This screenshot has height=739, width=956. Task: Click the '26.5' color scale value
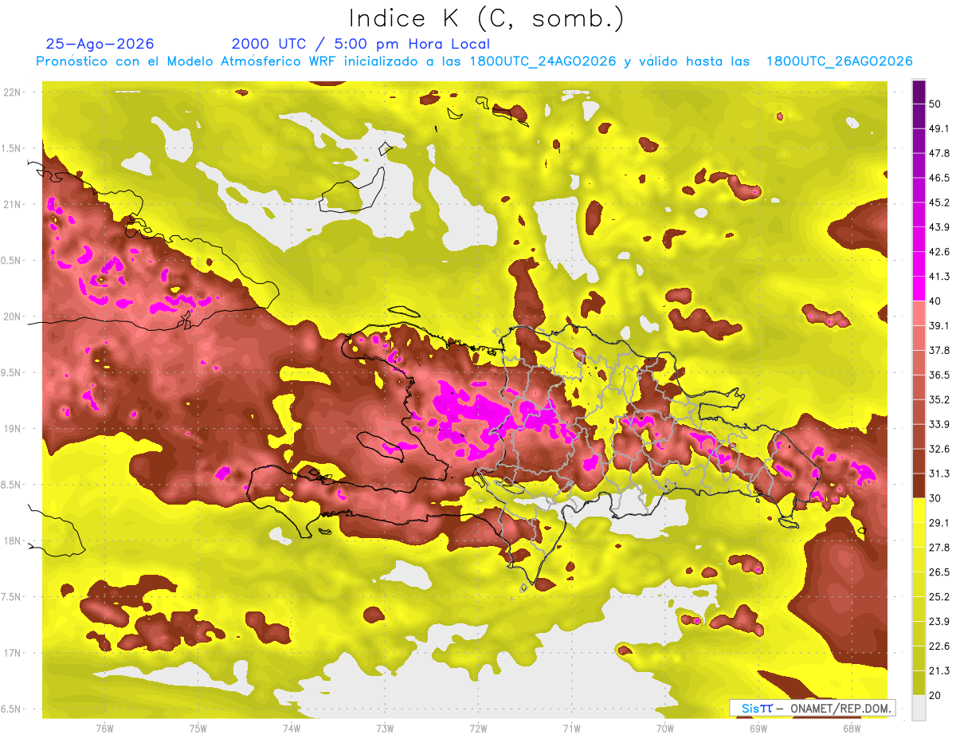[x=939, y=572]
